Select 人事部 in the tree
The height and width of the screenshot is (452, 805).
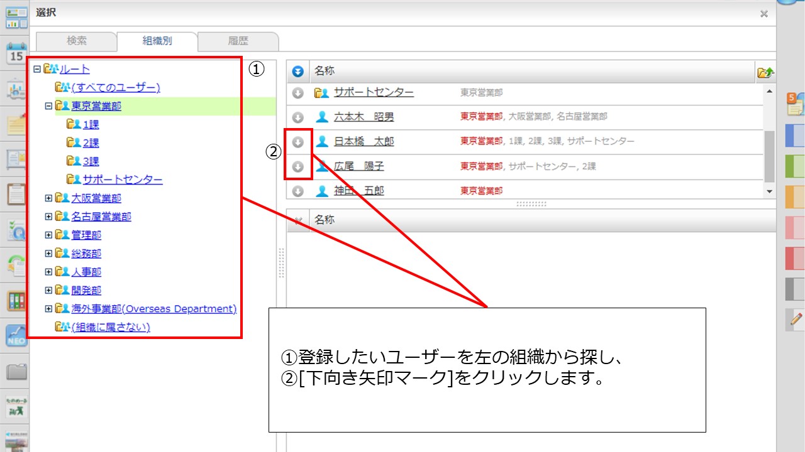pyautogui.click(x=86, y=272)
